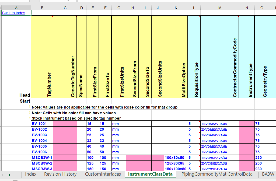Select the INVCMSBAVA3W cell in MSCB3W-1 row
The image size is (276, 181).
click(220, 157)
